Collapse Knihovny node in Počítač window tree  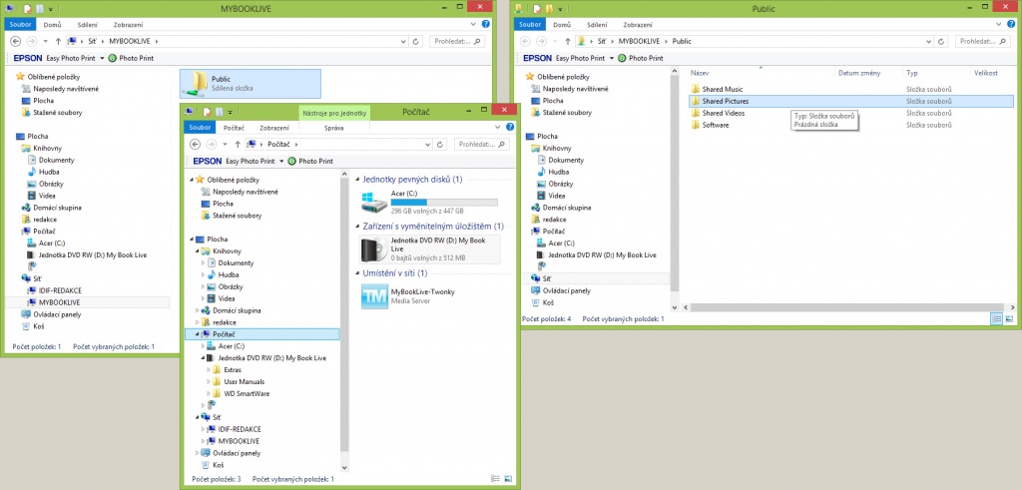[197, 250]
